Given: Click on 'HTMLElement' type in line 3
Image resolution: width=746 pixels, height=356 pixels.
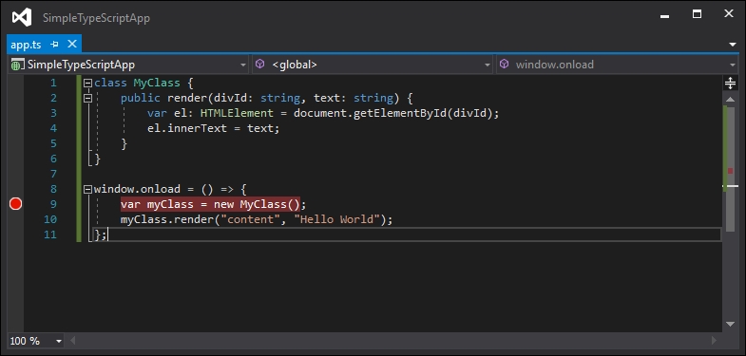Looking at the screenshot, I should pos(237,113).
